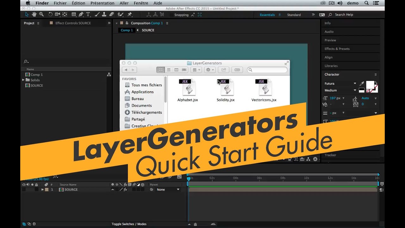Click the local axis mode icon
The width and height of the screenshot is (405, 228).
click(x=149, y=15)
